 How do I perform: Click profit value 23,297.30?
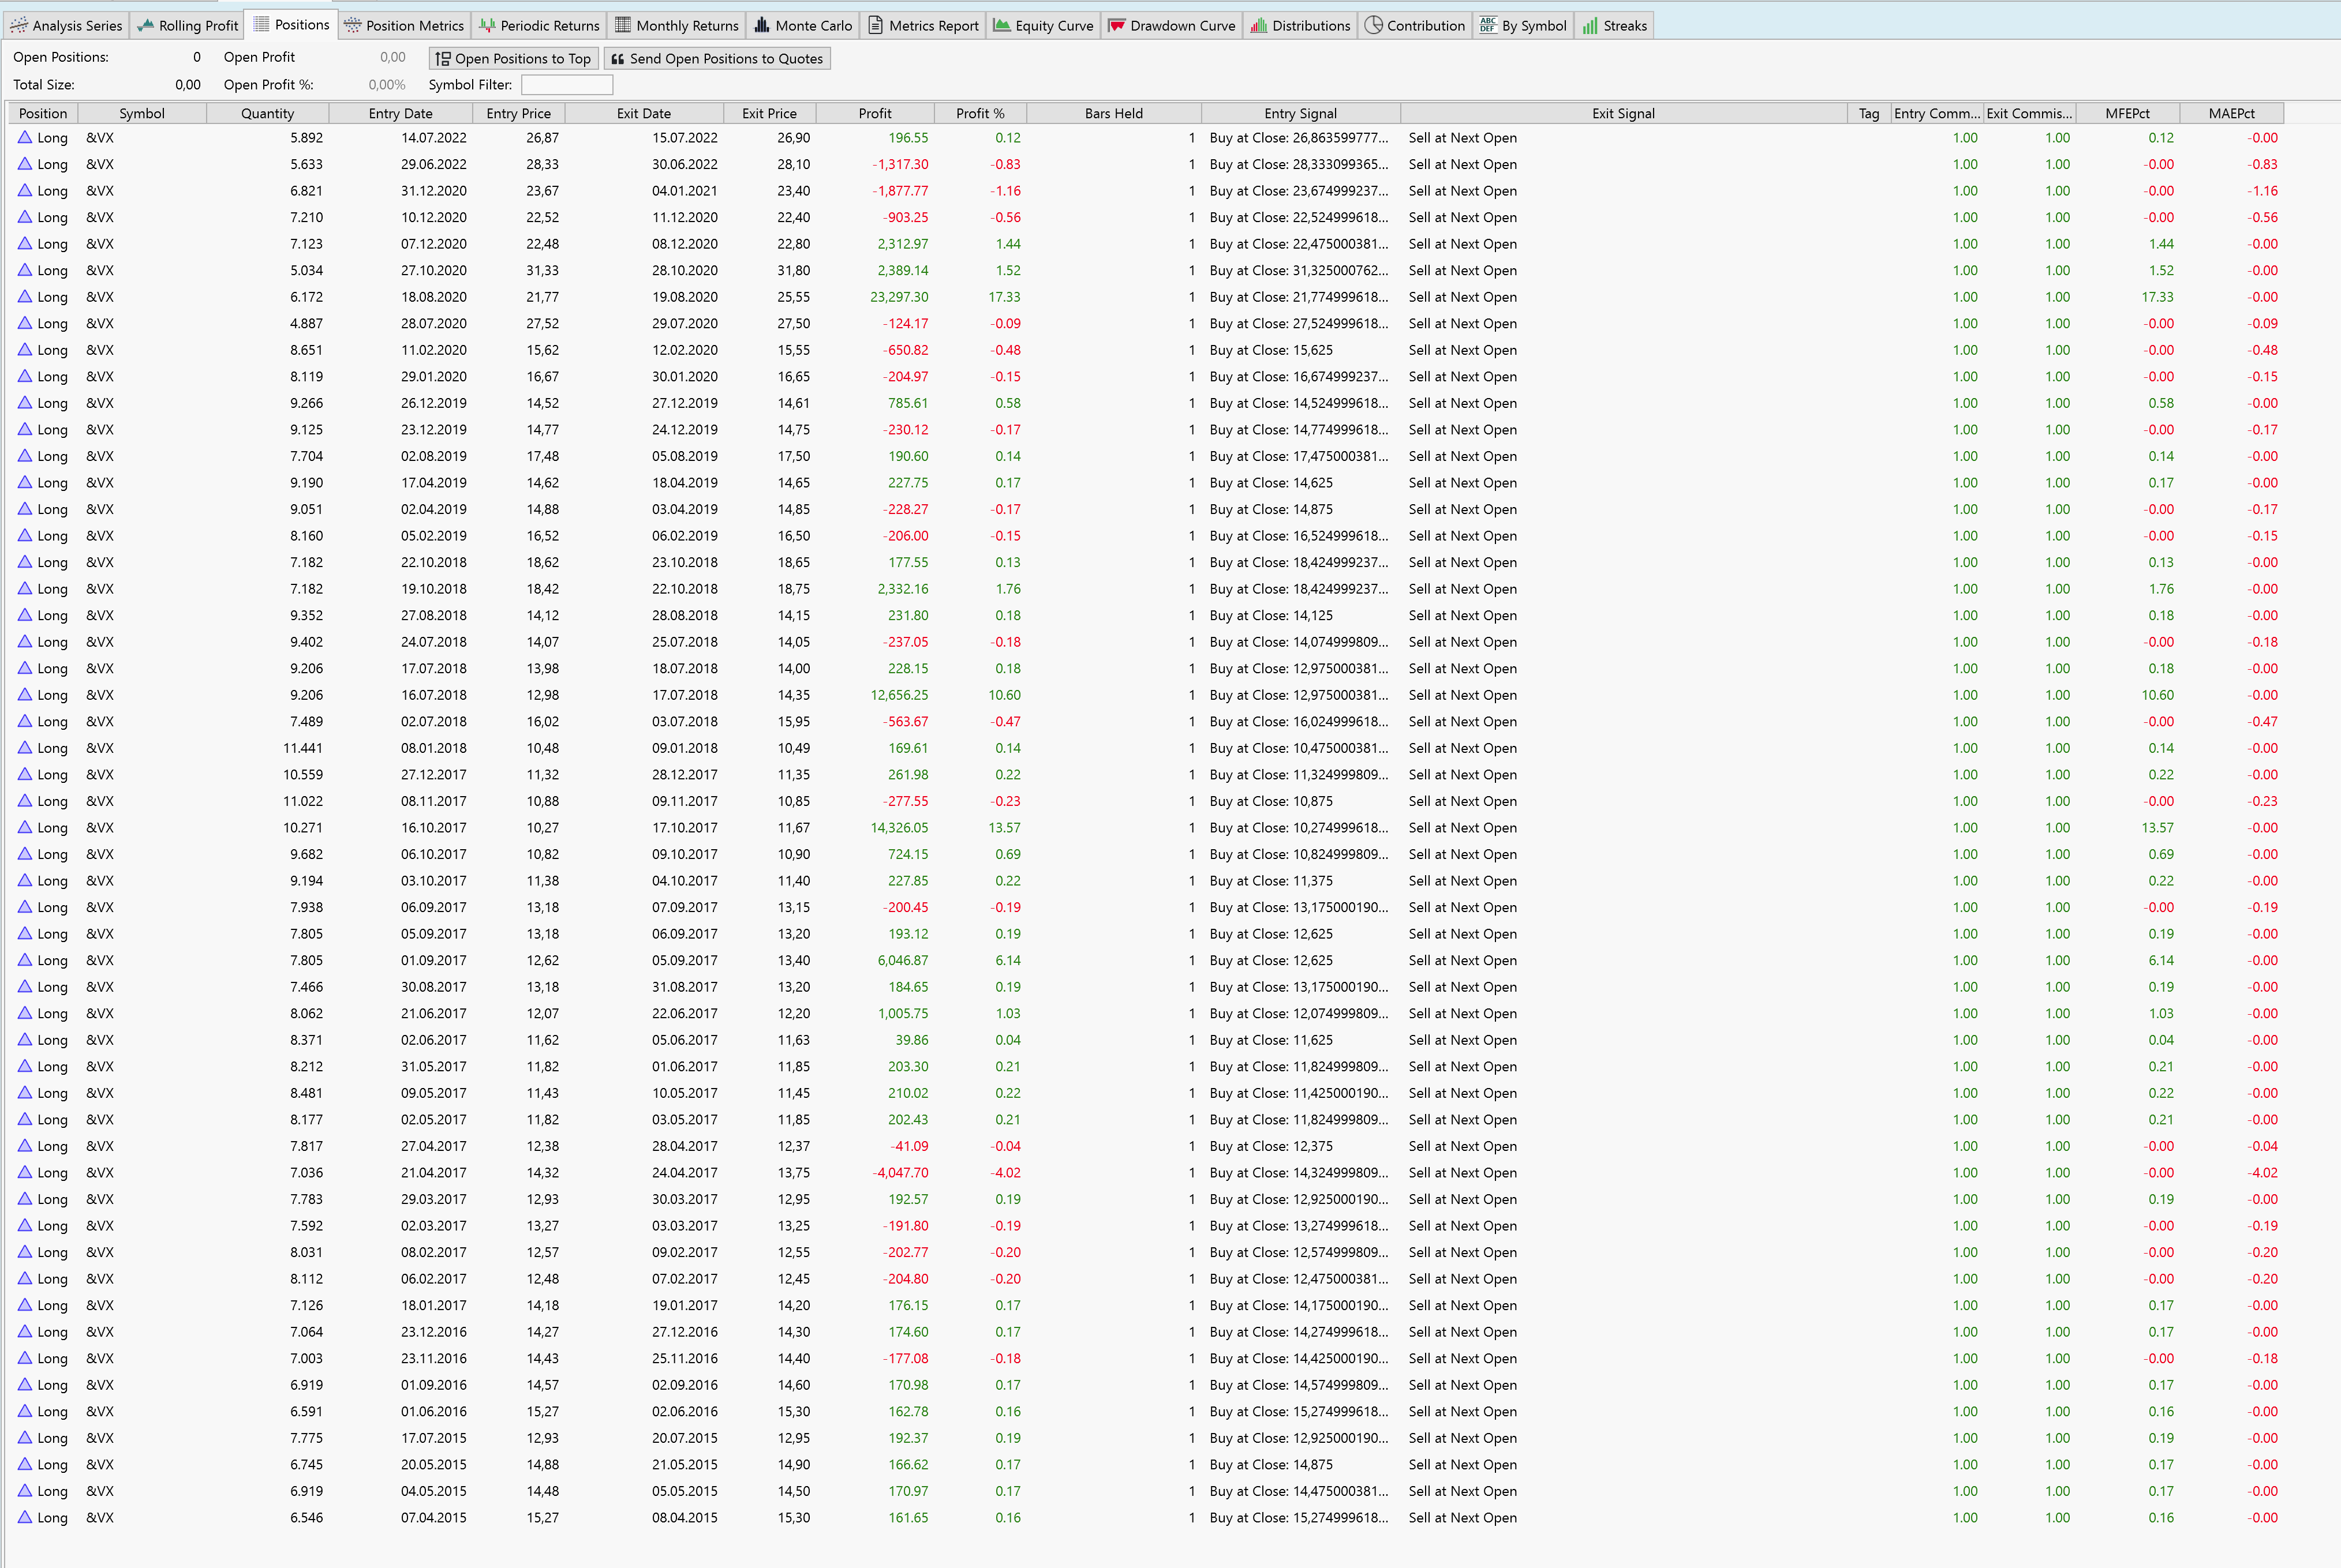click(x=899, y=297)
